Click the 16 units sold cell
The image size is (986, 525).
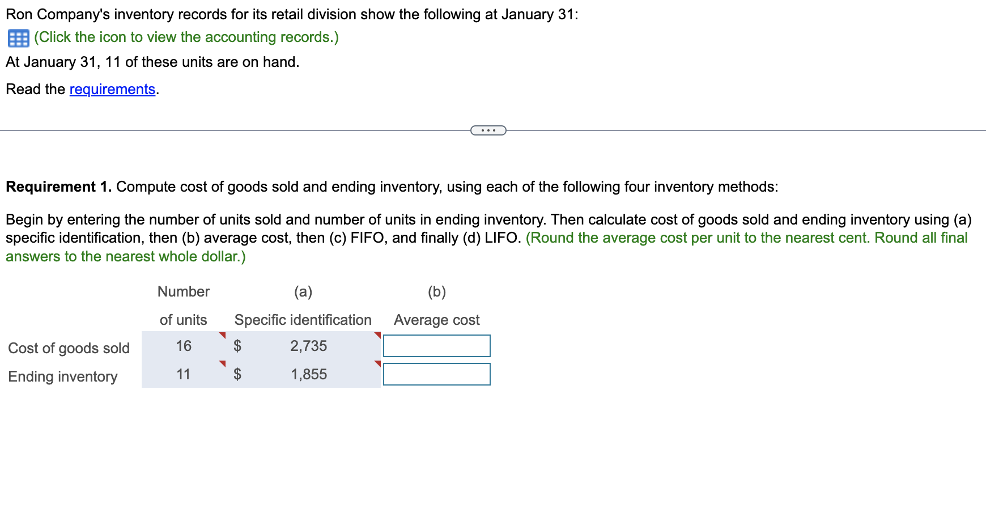click(x=182, y=346)
